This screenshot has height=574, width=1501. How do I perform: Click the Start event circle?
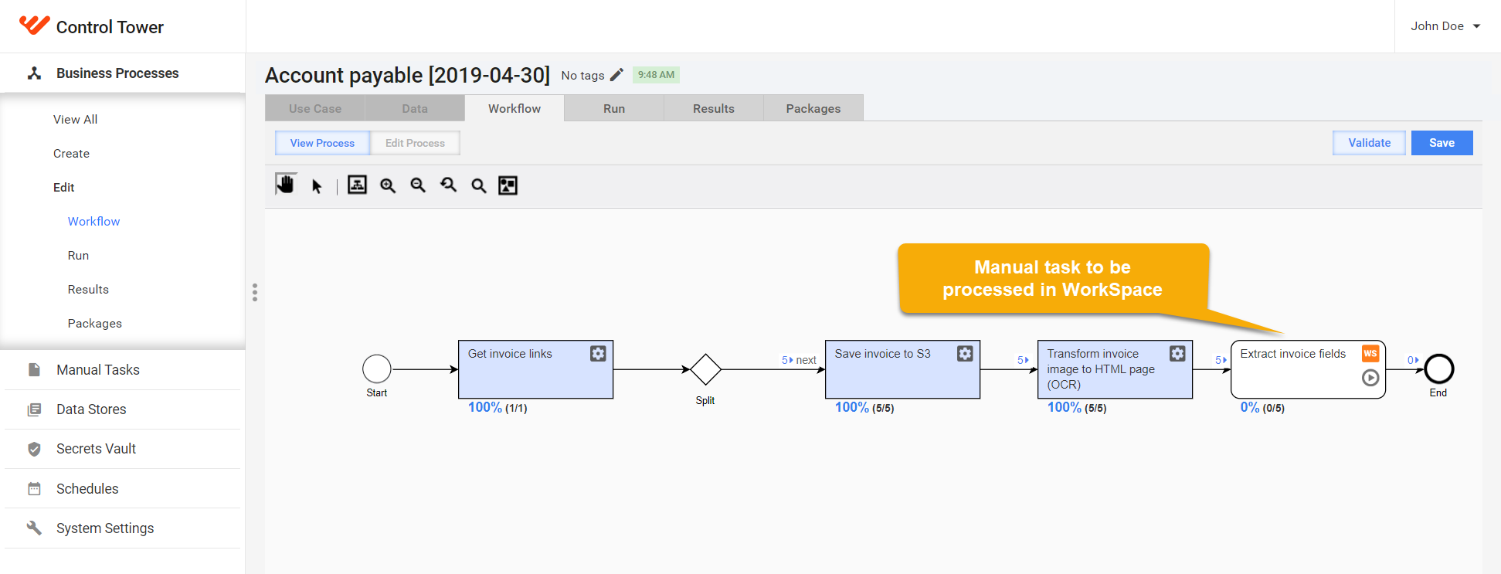click(x=377, y=369)
